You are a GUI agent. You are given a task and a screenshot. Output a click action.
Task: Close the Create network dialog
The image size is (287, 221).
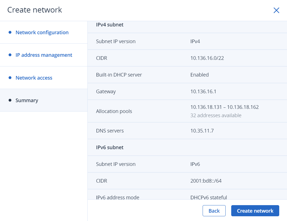[x=276, y=10]
